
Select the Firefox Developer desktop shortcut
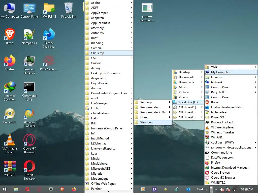pos(49,38)
